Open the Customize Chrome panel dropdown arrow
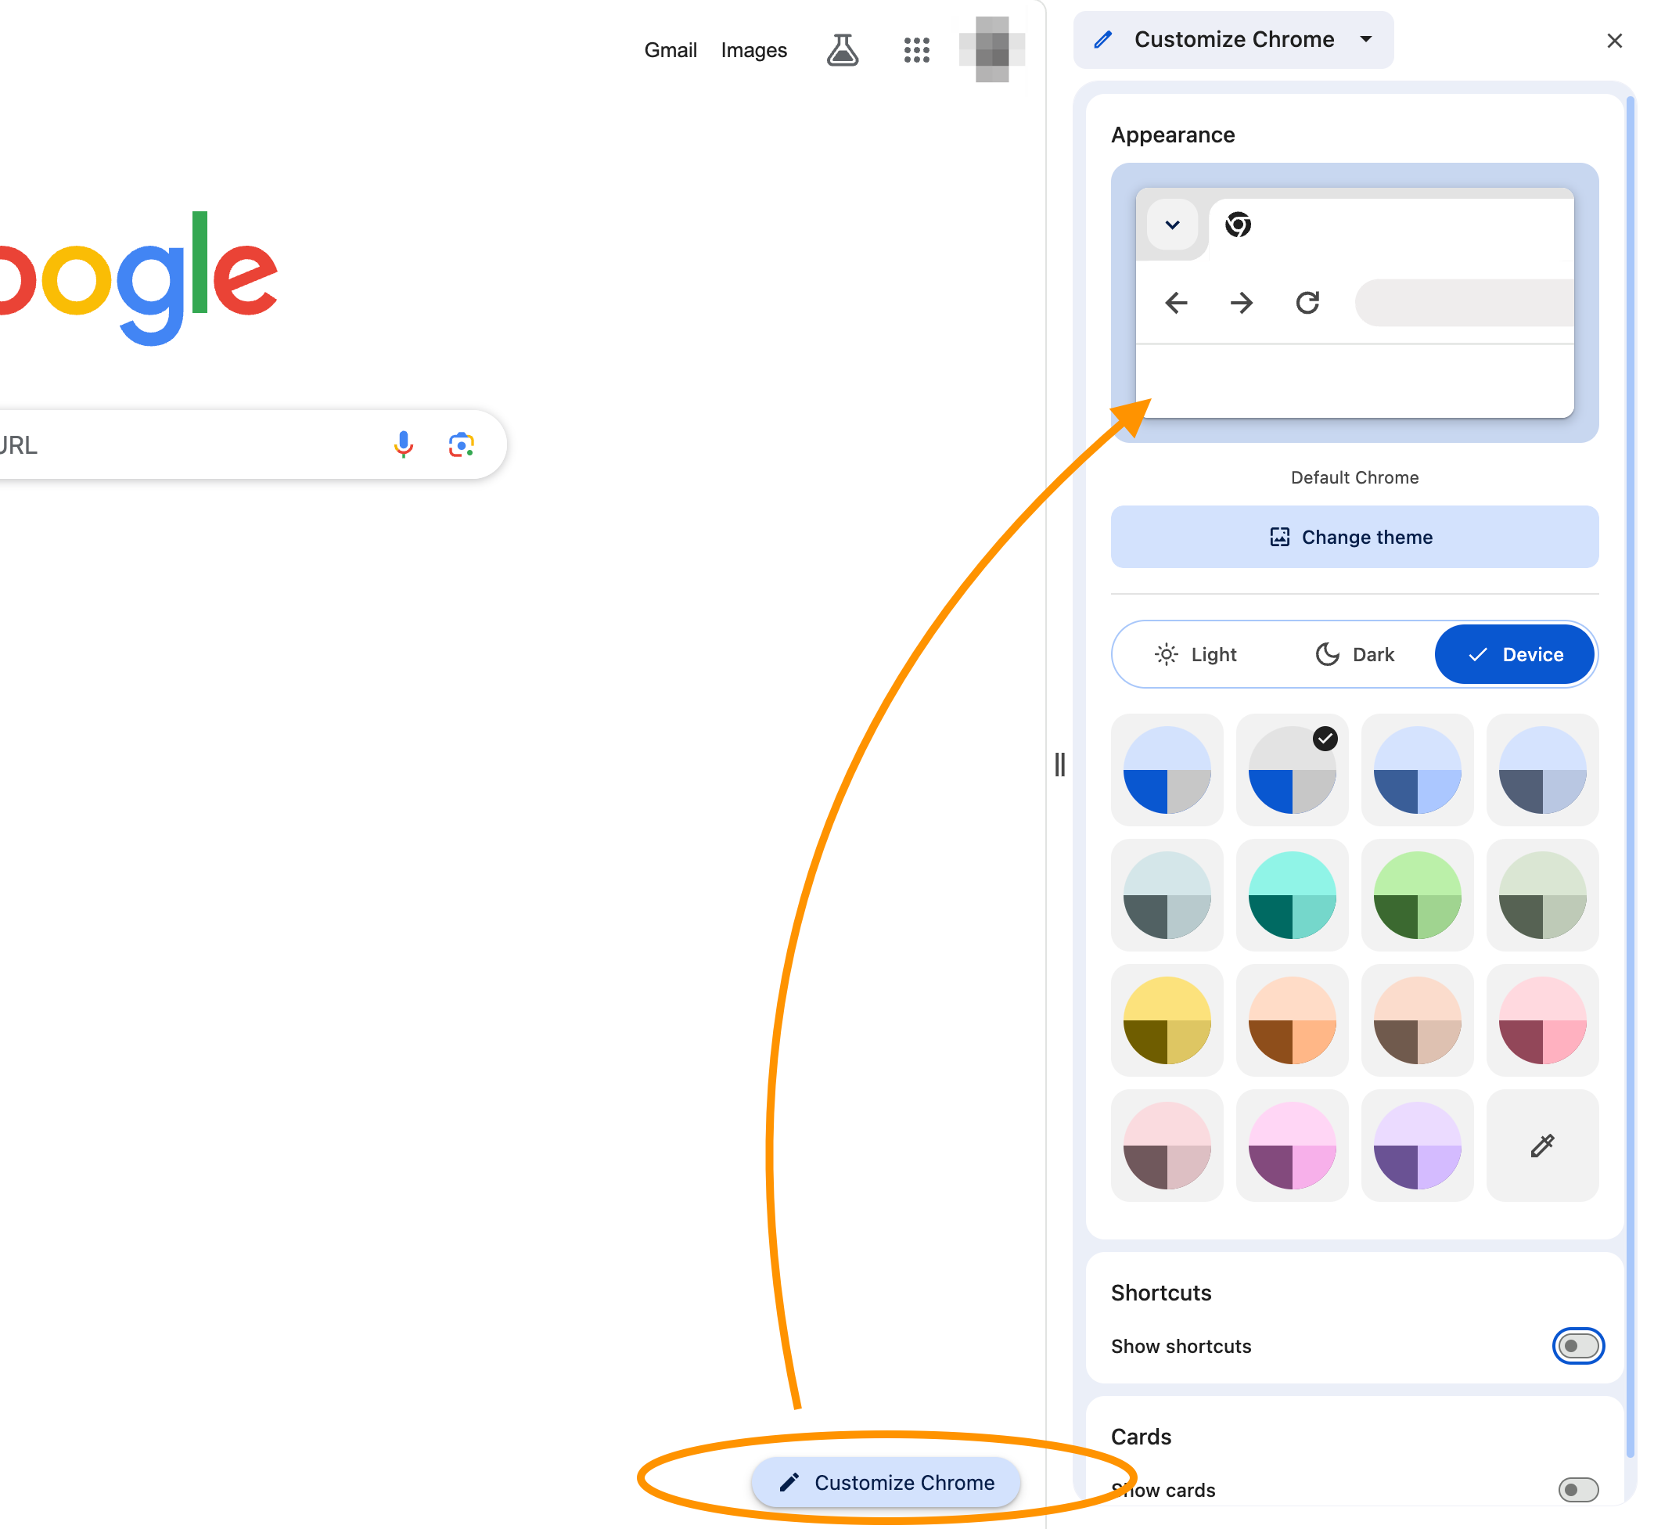 [1366, 39]
